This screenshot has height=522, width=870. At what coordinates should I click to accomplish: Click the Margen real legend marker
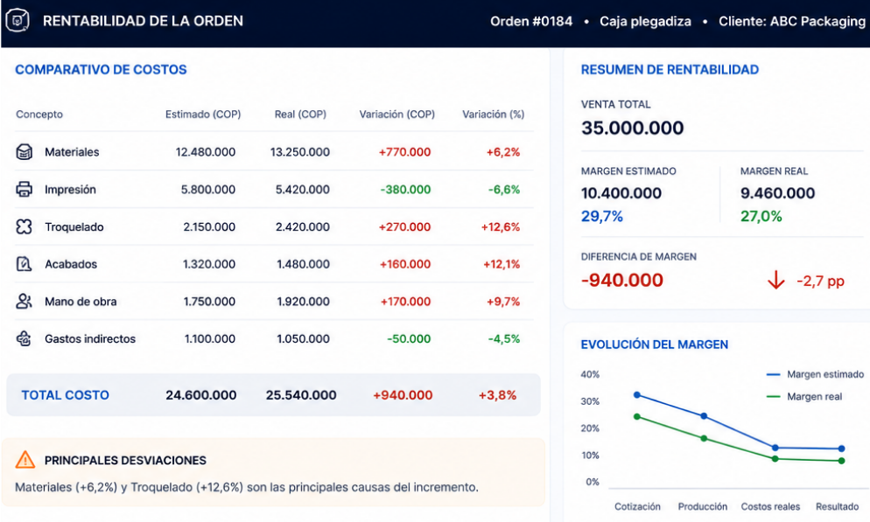pyautogui.click(x=773, y=397)
